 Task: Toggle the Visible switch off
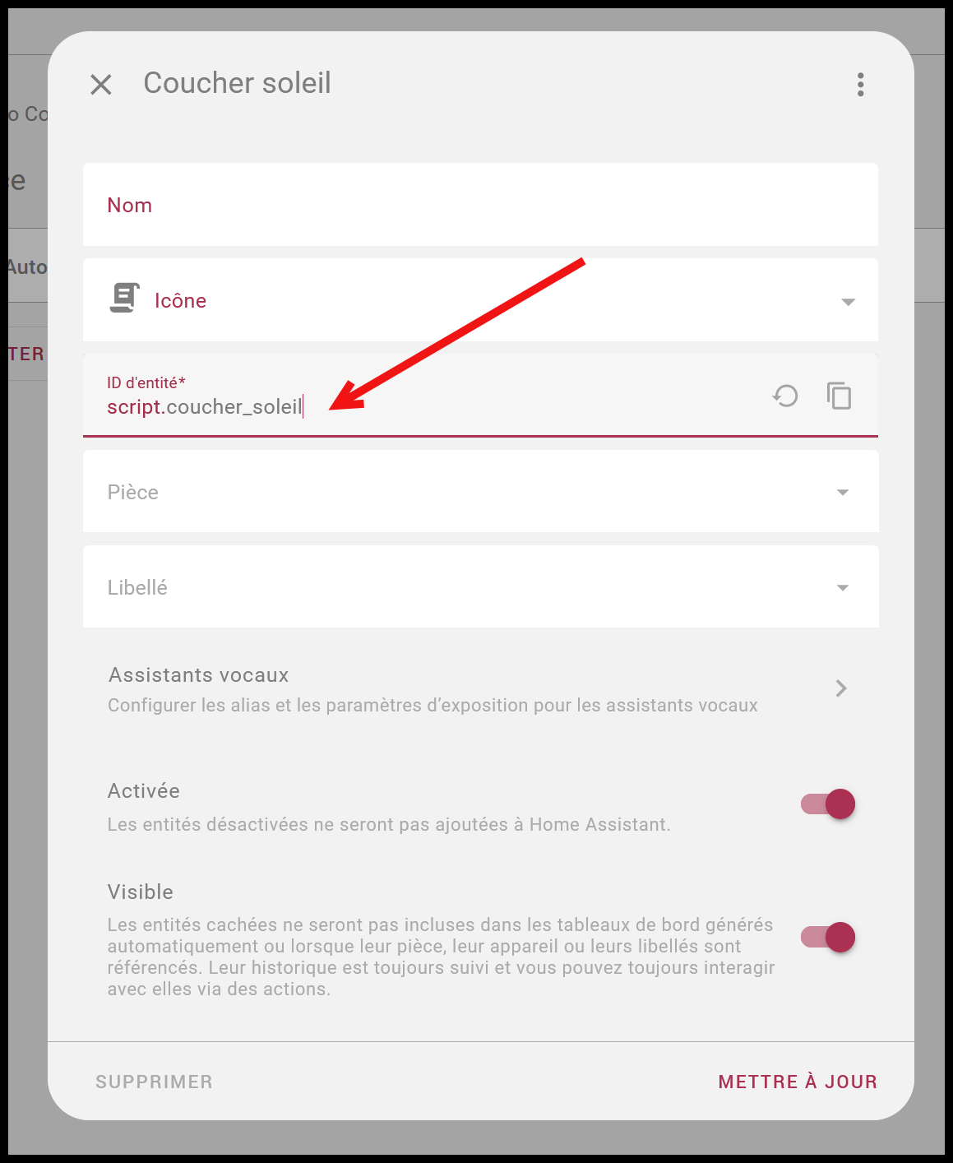(x=828, y=937)
